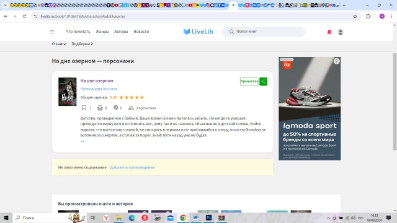The image size is (397, 223).
Task: Open the browser extensions puzzle icon
Action: click(x=368, y=17)
